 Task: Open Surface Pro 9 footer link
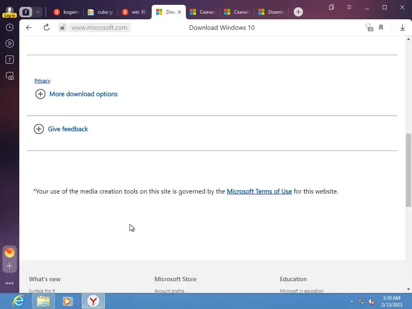click(x=42, y=290)
